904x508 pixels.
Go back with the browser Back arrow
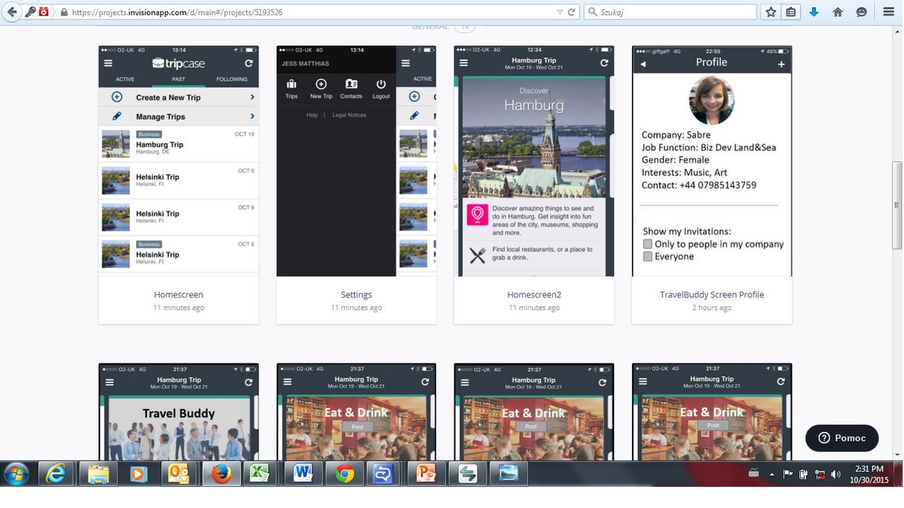(x=11, y=12)
